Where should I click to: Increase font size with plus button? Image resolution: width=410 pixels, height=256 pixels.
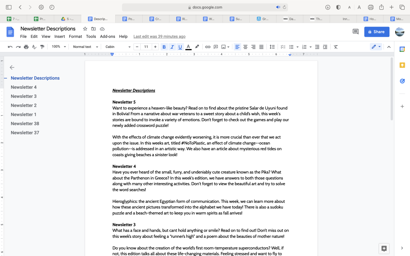tap(155, 47)
